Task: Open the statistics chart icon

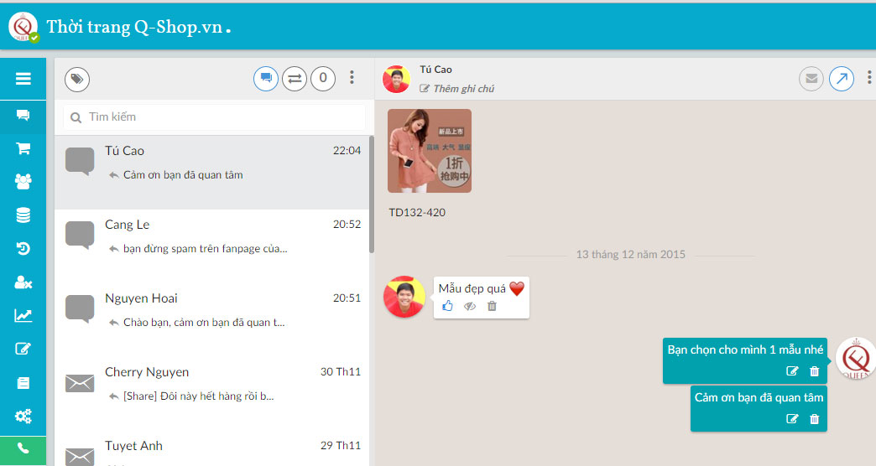Action: (23, 316)
